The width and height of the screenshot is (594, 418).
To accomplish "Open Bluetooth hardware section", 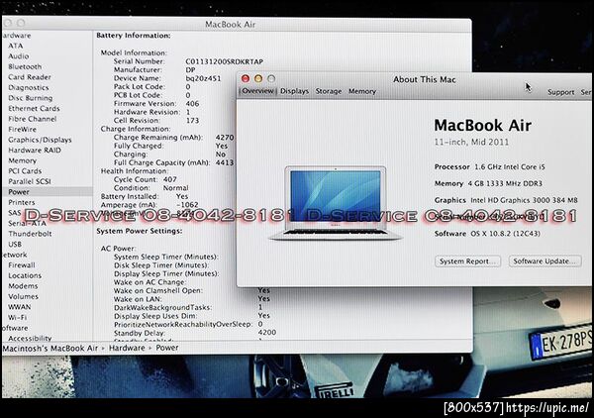I will pyautogui.click(x=25, y=66).
